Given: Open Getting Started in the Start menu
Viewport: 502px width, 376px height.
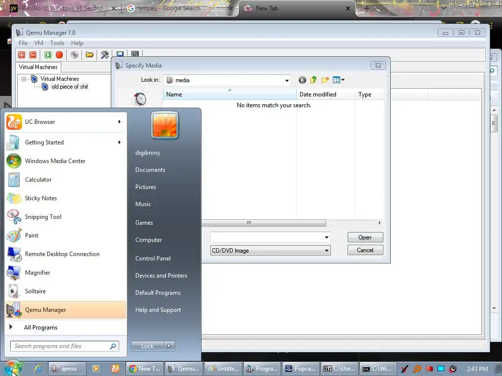Looking at the screenshot, I should click(x=66, y=142).
